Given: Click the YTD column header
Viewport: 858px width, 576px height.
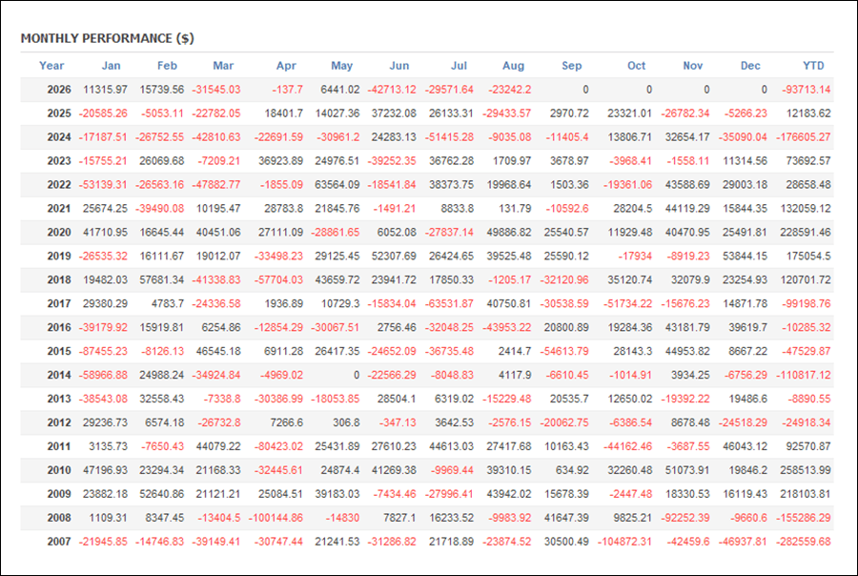Looking at the screenshot, I should click(x=813, y=66).
